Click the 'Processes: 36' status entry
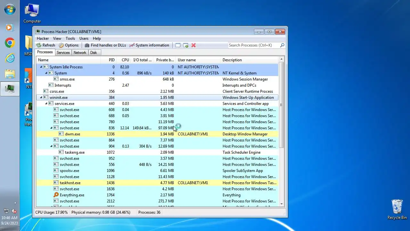410x231 pixels. 149,212
